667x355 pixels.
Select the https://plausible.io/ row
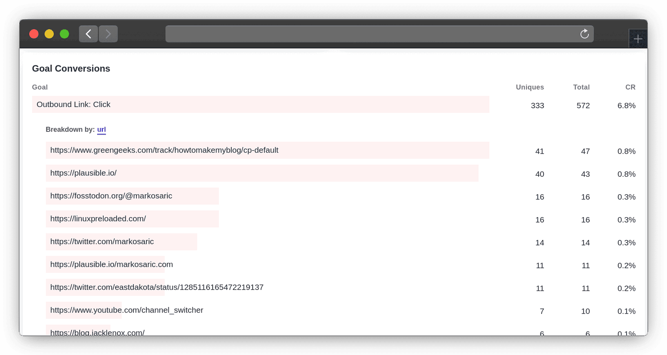click(x=83, y=173)
